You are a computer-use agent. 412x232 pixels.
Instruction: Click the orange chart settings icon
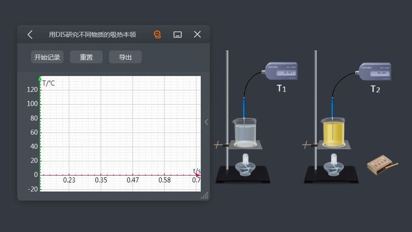pyautogui.click(x=157, y=34)
